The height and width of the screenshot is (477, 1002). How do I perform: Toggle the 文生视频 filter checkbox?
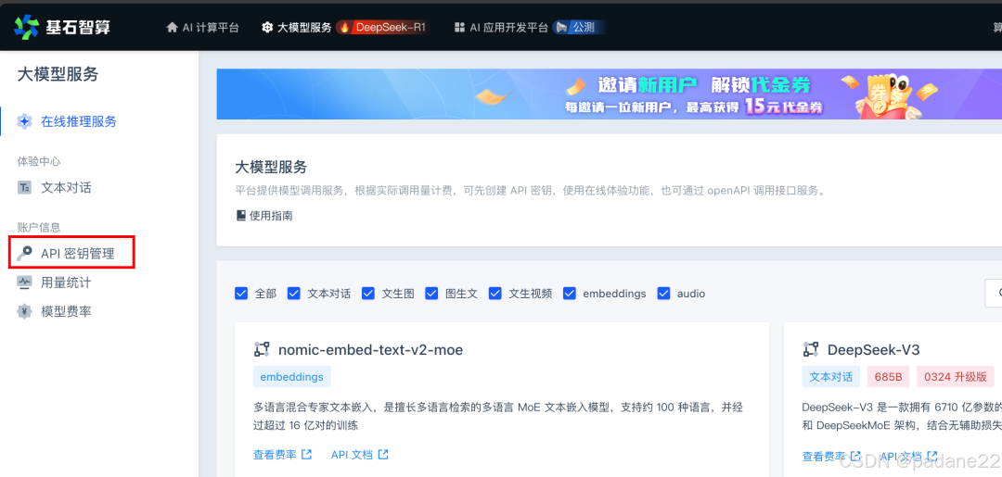tap(495, 294)
